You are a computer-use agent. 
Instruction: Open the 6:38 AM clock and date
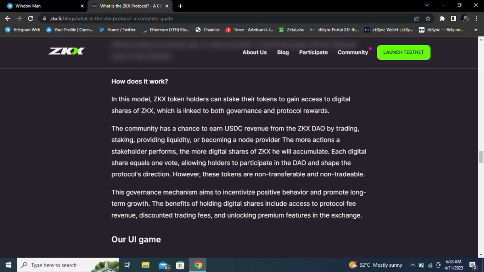click(x=453, y=265)
